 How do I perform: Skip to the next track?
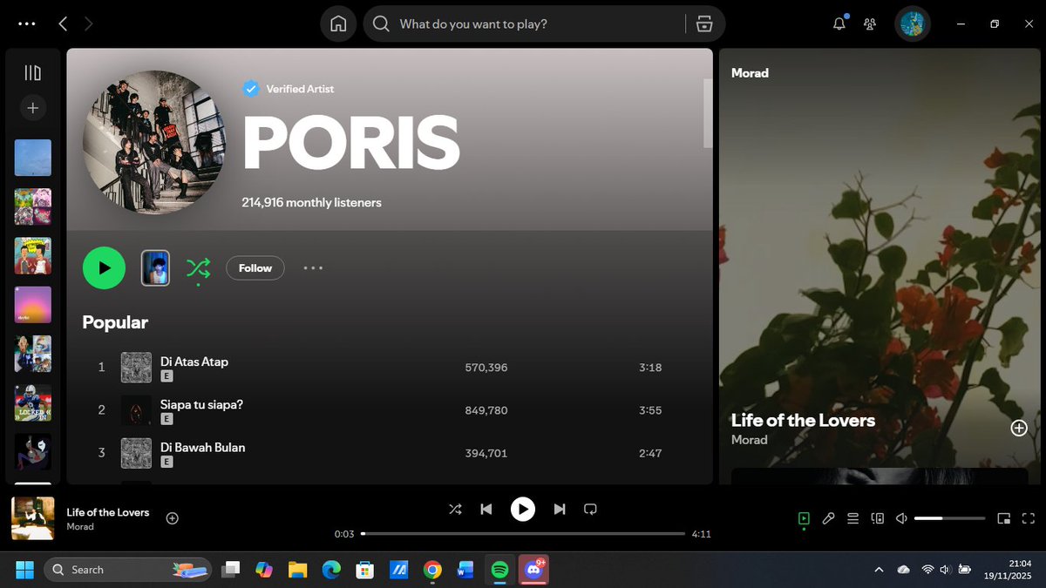pyautogui.click(x=560, y=509)
